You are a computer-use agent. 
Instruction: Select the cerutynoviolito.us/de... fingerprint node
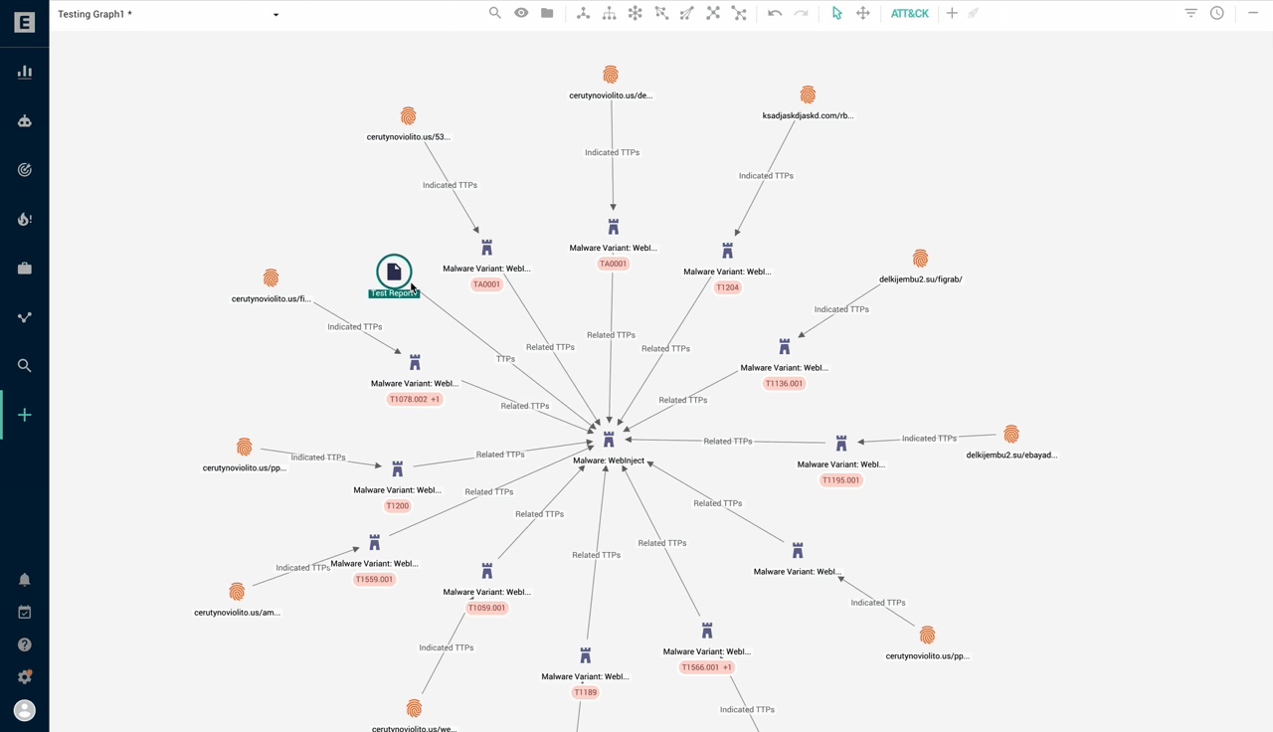[611, 75]
